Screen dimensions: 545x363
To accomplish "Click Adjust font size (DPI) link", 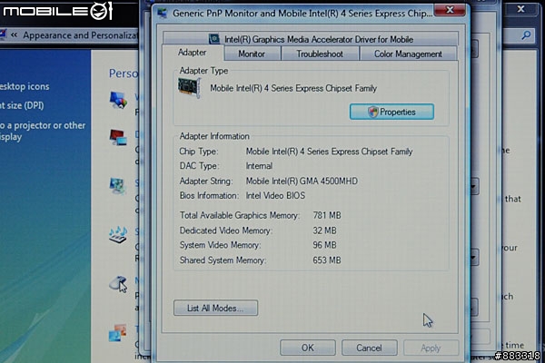I will 22,105.
